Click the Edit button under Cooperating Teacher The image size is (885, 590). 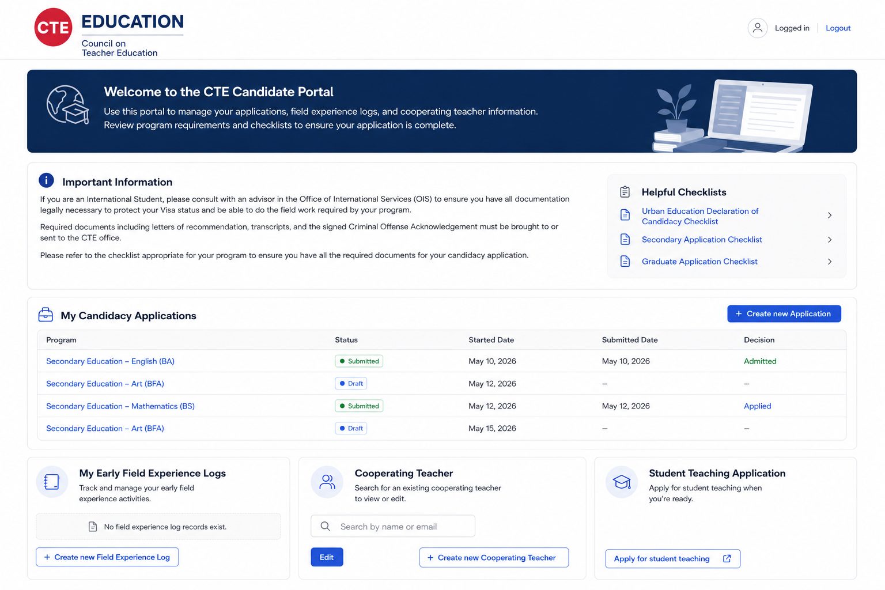tap(327, 557)
